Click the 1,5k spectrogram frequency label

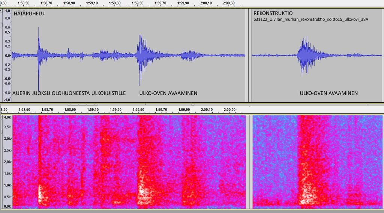pos(7,174)
